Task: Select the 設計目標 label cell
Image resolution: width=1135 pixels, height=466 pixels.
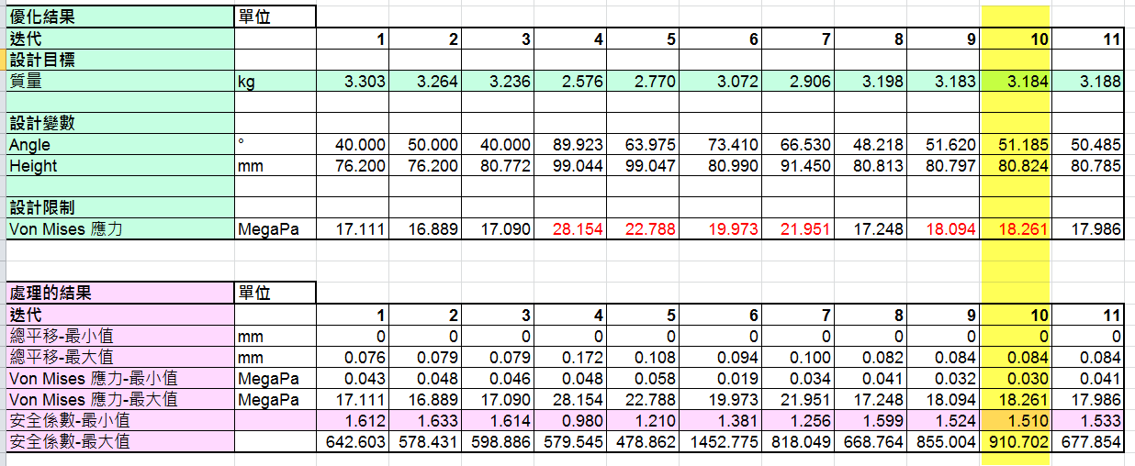Action: (x=118, y=60)
